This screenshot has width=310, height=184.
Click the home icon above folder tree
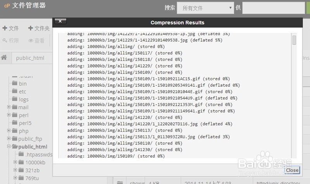4,57
